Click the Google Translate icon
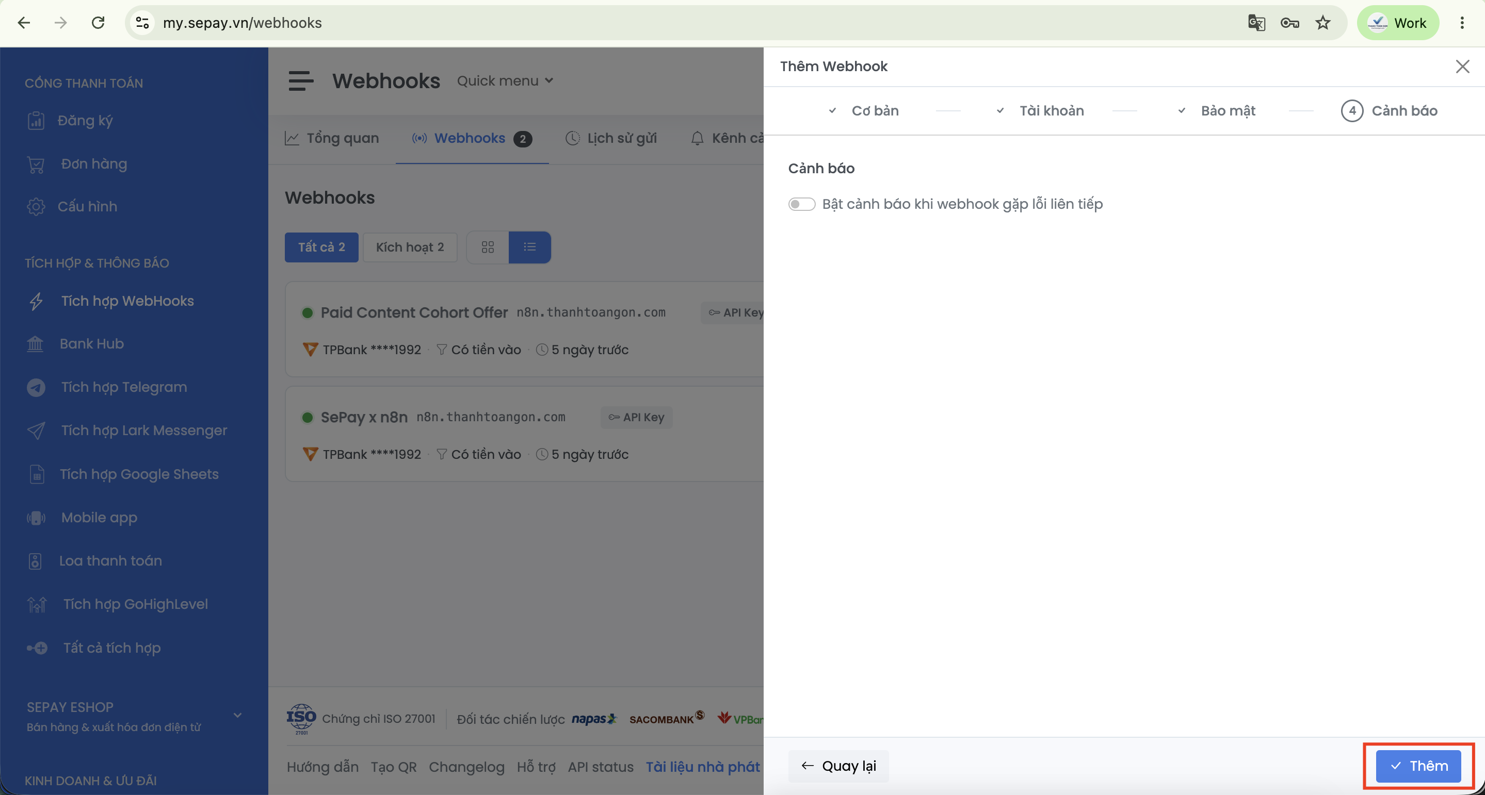Image resolution: width=1485 pixels, height=795 pixels. pyautogui.click(x=1256, y=23)
